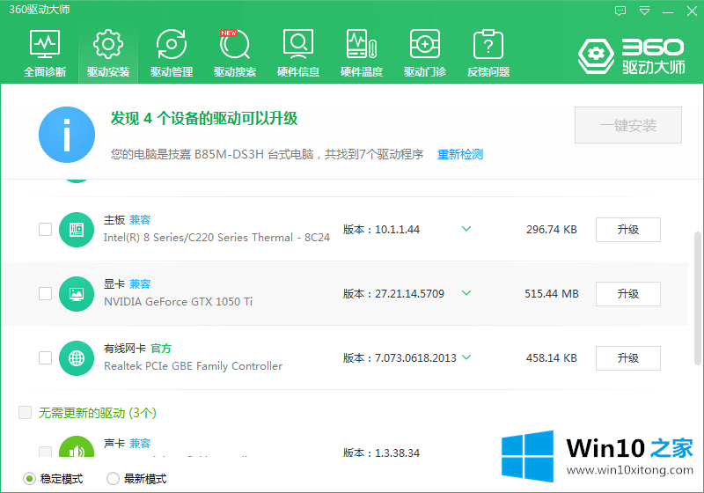Click the 版本：1.3.38.34 version text
The height and width of the screenshot is (493, 704).
(382, 453)
